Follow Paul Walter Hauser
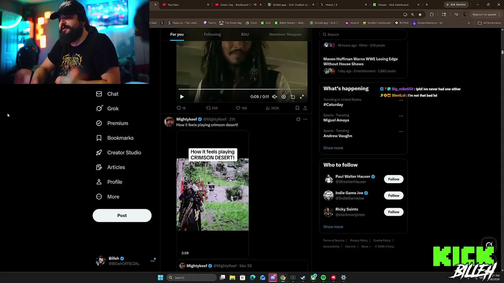Image resolution: width=504 pixels, height=283 pixels. coord(394,179)
